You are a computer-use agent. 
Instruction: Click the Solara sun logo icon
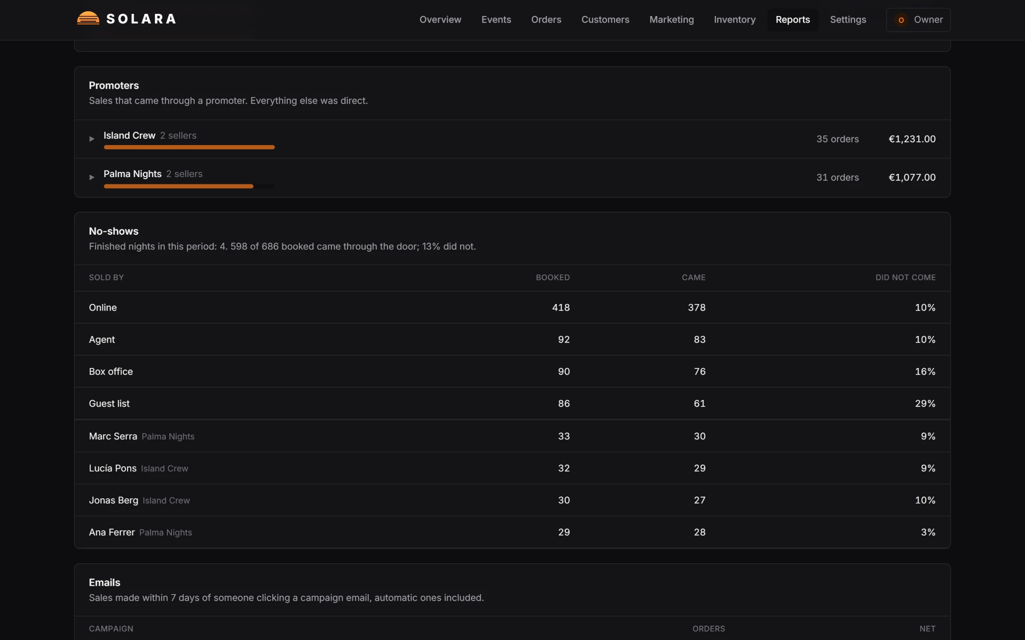click(88, 19)
